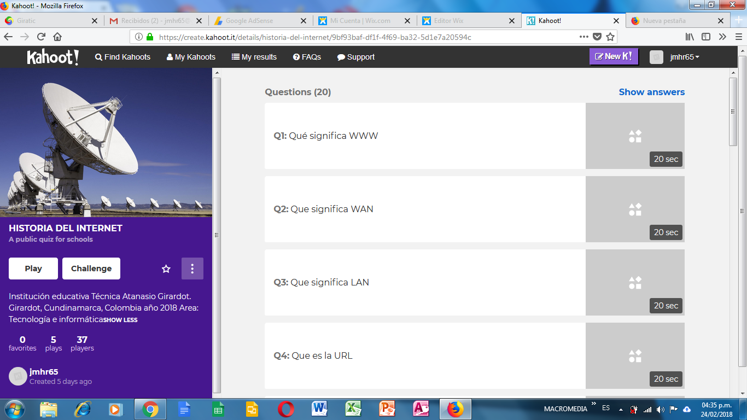Click the questions list scrollbar thumb

[x=733, y=112]
